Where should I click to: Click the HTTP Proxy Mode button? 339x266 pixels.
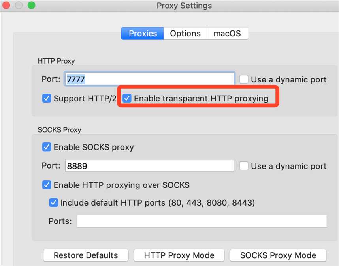(x=179, y=255)
